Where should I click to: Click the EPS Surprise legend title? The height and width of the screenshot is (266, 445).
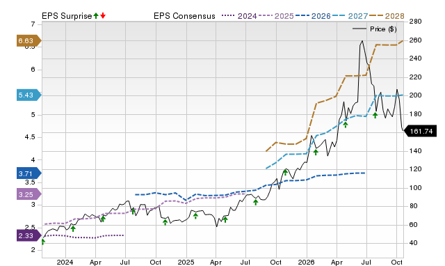pyautogui.click(x=67, y=16)
